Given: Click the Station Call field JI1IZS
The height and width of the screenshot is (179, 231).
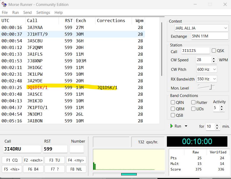Looking at the screenshot, I should (196, 51).
